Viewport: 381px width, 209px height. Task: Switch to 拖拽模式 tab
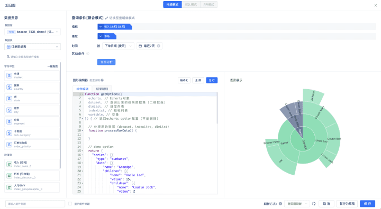click(x=173, y=5)
